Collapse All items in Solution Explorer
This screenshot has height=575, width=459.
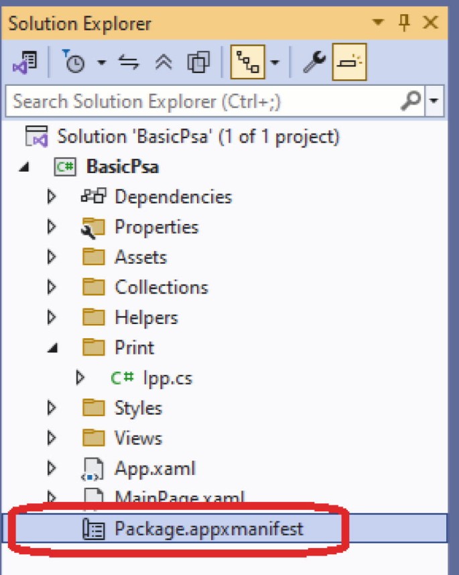(163, 63)
